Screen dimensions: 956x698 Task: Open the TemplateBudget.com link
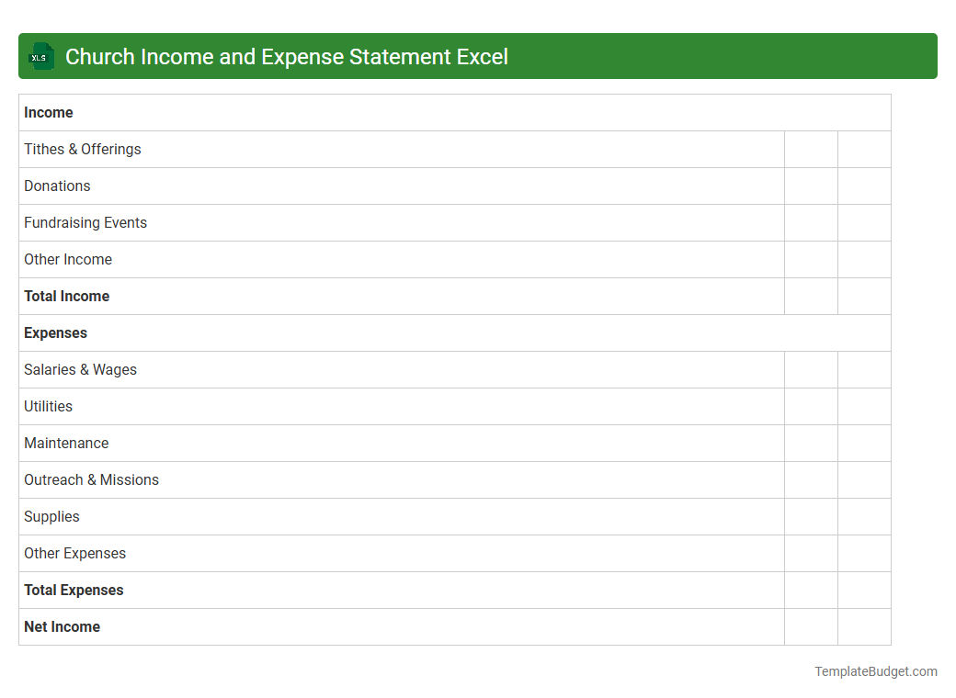coord(875,671)
